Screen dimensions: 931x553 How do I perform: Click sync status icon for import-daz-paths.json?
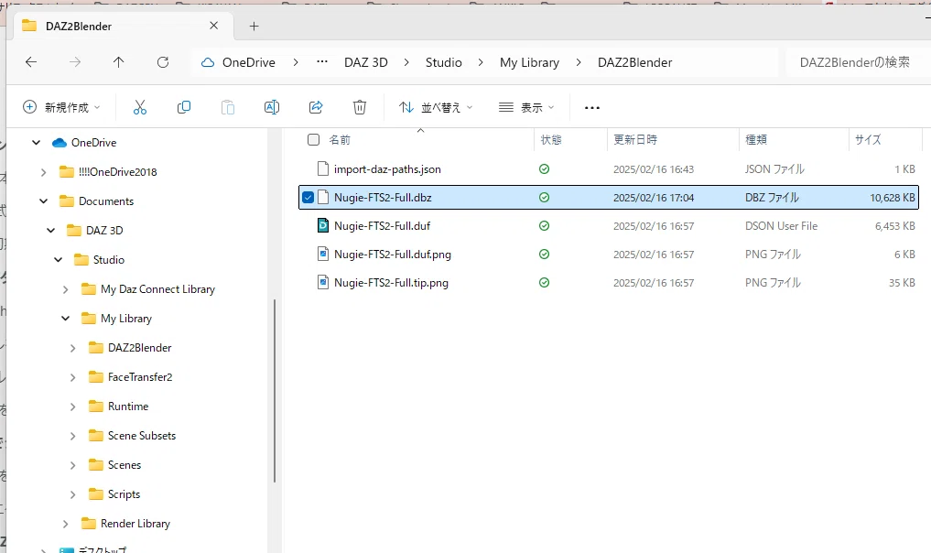point(544,169)
